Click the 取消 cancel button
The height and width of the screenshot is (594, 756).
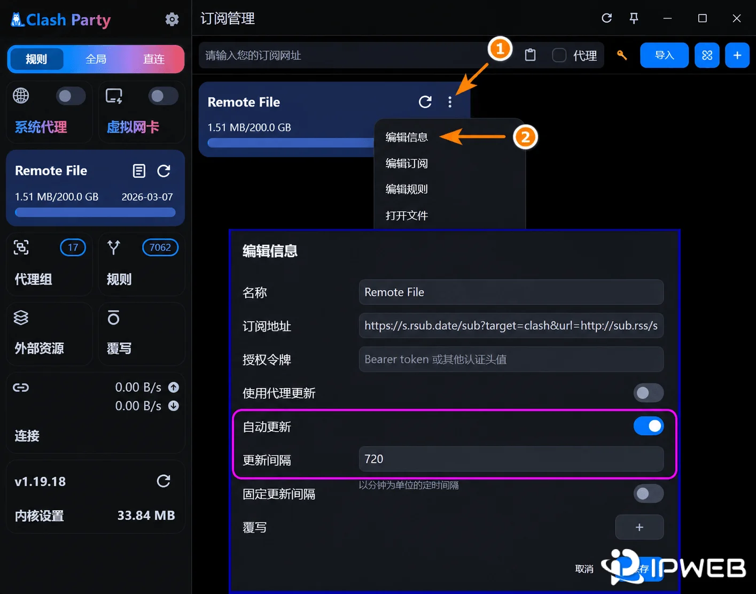click(584, 569)
